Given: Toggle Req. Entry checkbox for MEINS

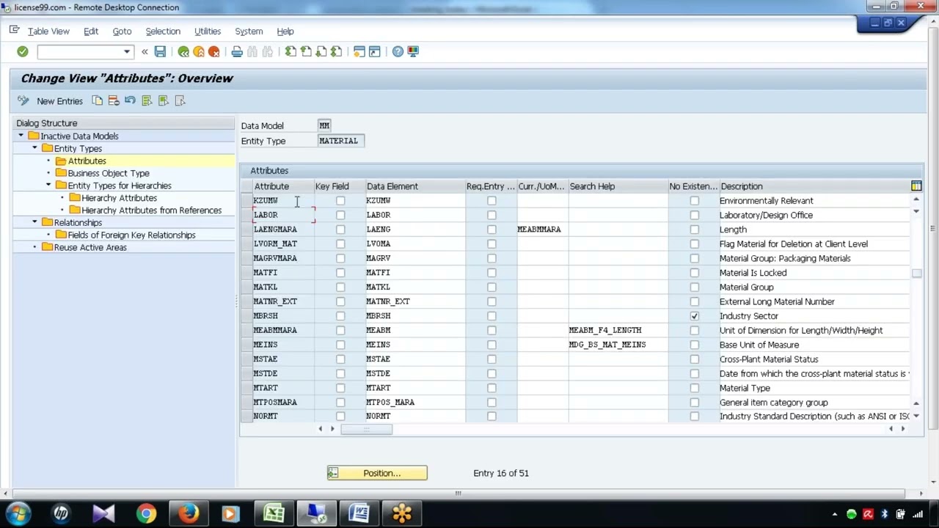Looking at the screenshot, I should [492, 345].
